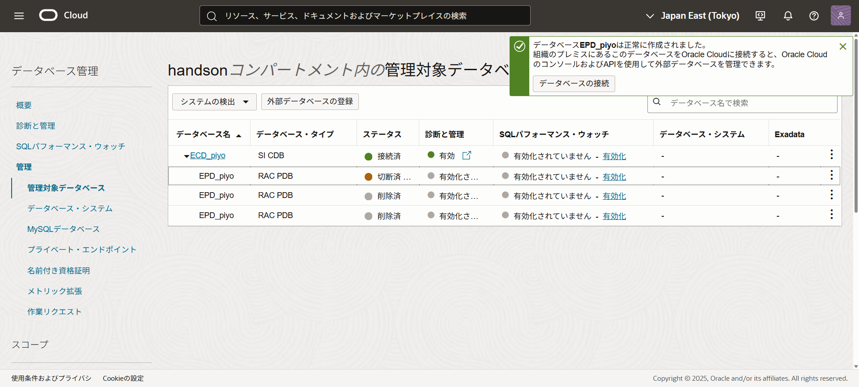Open the user profile avatar menu

coord(841,16)
